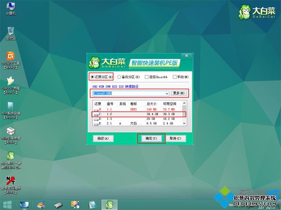The height and width of the screenshot is (210, 281).
Task: Select the 备份分区 (B) radio button
Action: click(x=129, y=77)
